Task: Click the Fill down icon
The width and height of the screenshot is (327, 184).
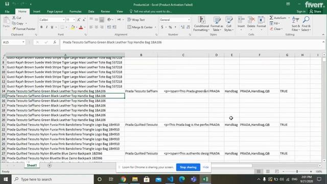Action: [x=271, y=24]
